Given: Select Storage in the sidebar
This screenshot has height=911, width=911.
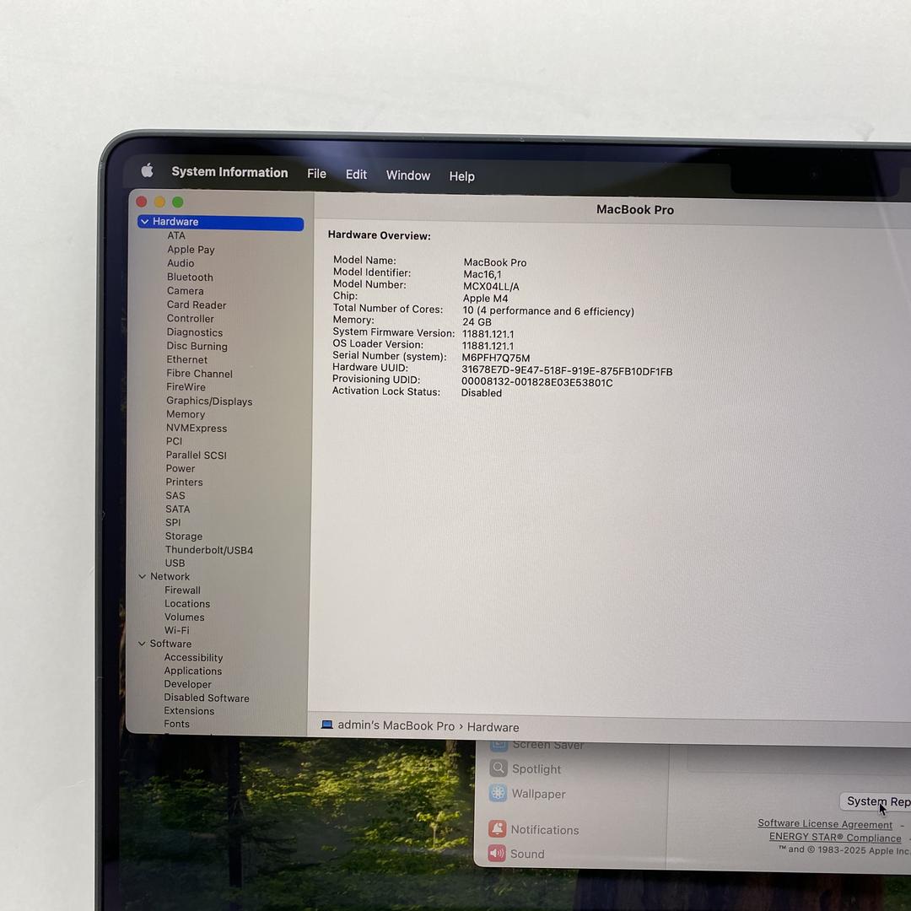Looking at the screenshot, I should click(x=184, y=536).
